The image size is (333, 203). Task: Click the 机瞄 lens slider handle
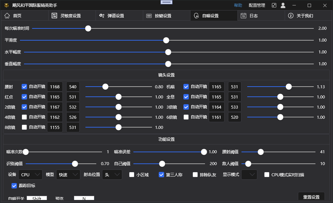289,87
